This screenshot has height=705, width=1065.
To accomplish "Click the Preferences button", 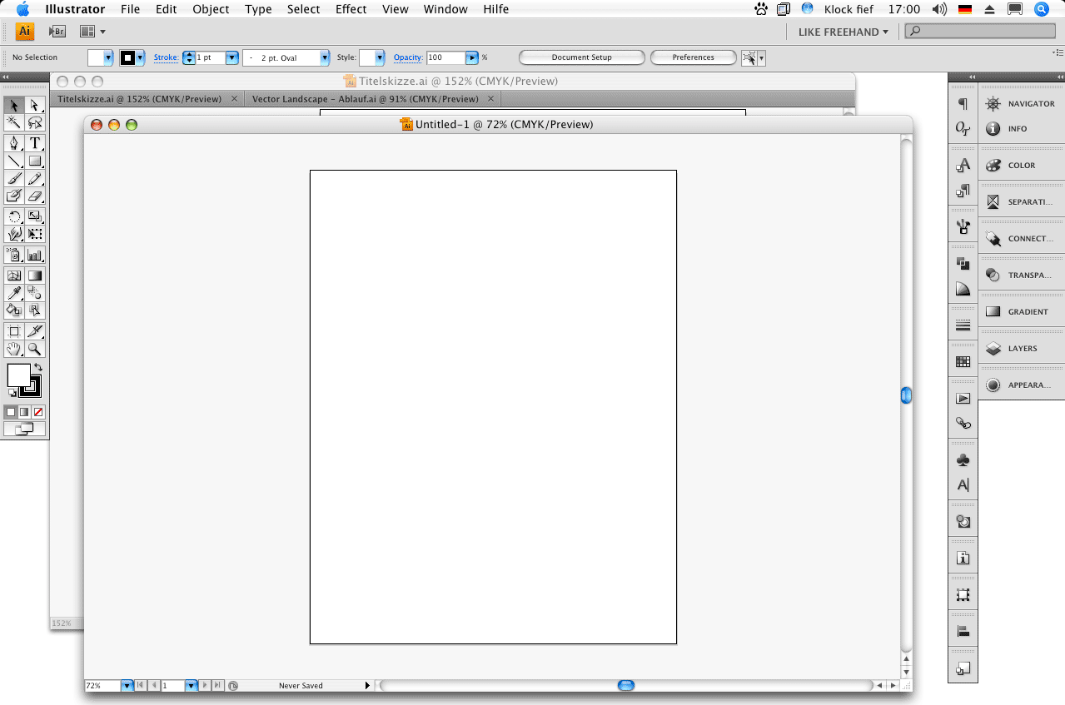I will 693,57.
